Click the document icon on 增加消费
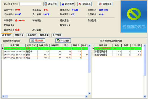The height and width of the screenshot is (99, 148). (33, 41)
